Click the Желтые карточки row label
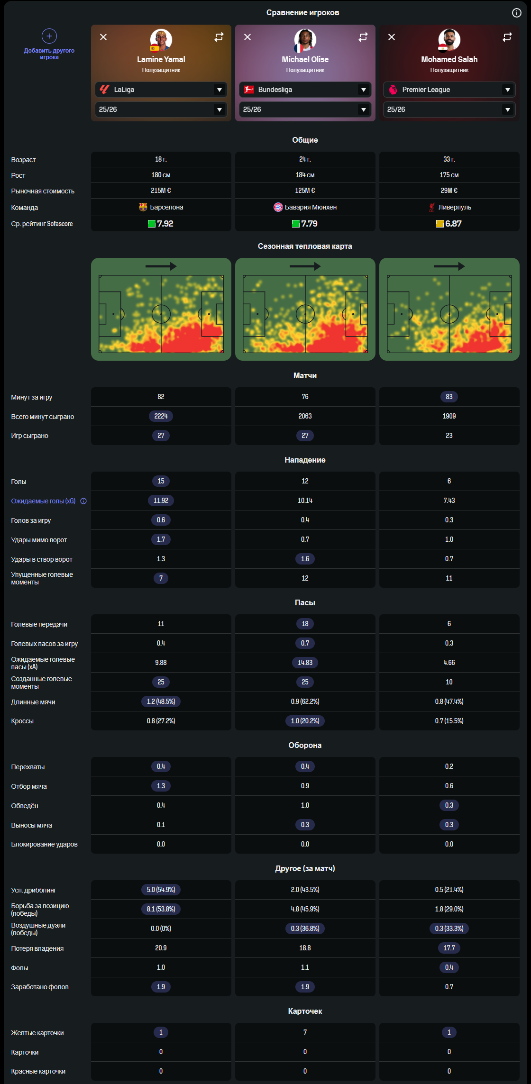This screenshot has height=1084, width=531. tap(37, 1033)
